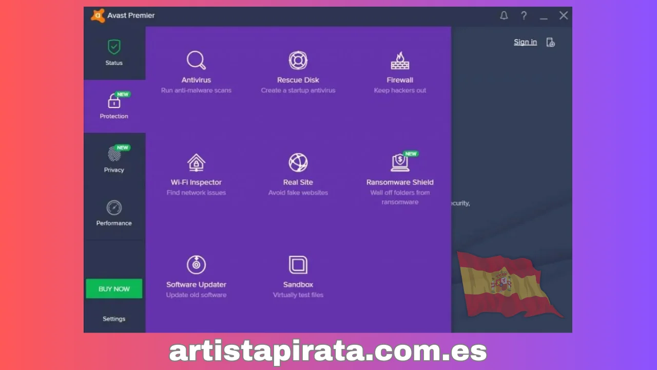The height and width of the screenshot is (370, 657).
Task: Click the Firewall title text
Action: click(400, 80)
